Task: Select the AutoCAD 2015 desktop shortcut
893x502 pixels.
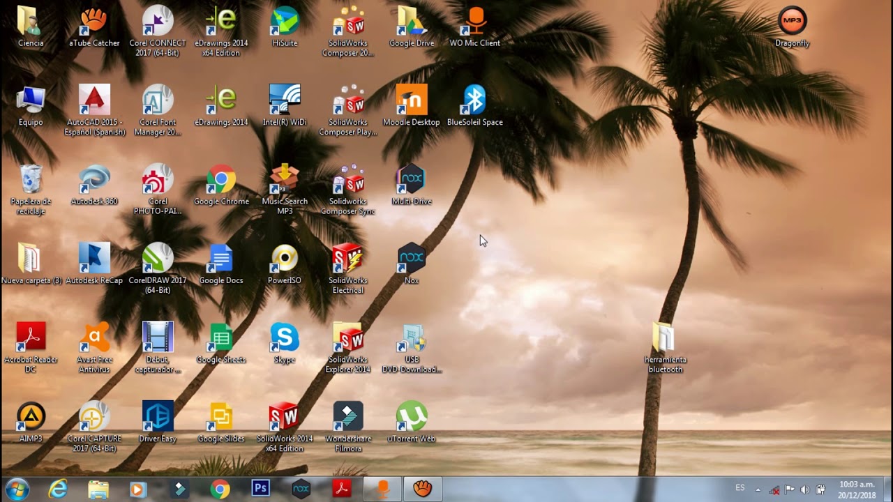Action: point(94,110)
